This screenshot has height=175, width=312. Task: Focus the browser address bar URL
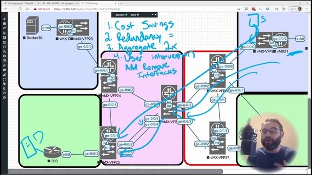coord(87,9)
